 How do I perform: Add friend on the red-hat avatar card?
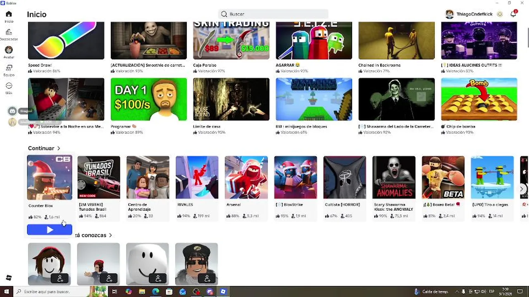60,279
